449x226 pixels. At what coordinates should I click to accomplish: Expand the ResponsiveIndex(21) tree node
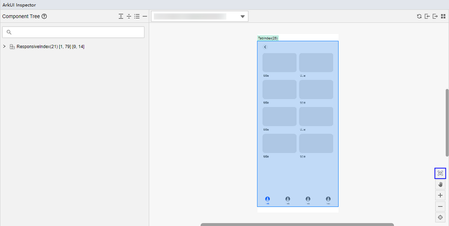tap(4, 47)
